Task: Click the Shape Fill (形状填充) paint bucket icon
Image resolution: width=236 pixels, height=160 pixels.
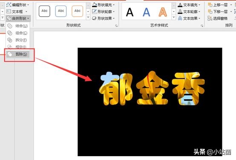Action: 95,5
